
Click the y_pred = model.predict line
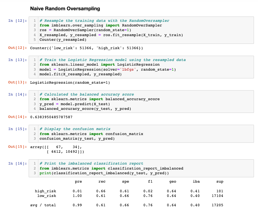click(75, 104)
